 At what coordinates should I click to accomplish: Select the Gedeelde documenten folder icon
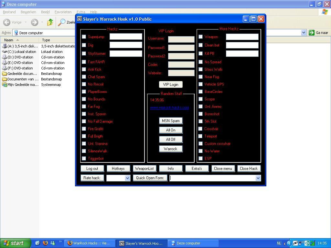pyautogui.click(x=5, y=73)
